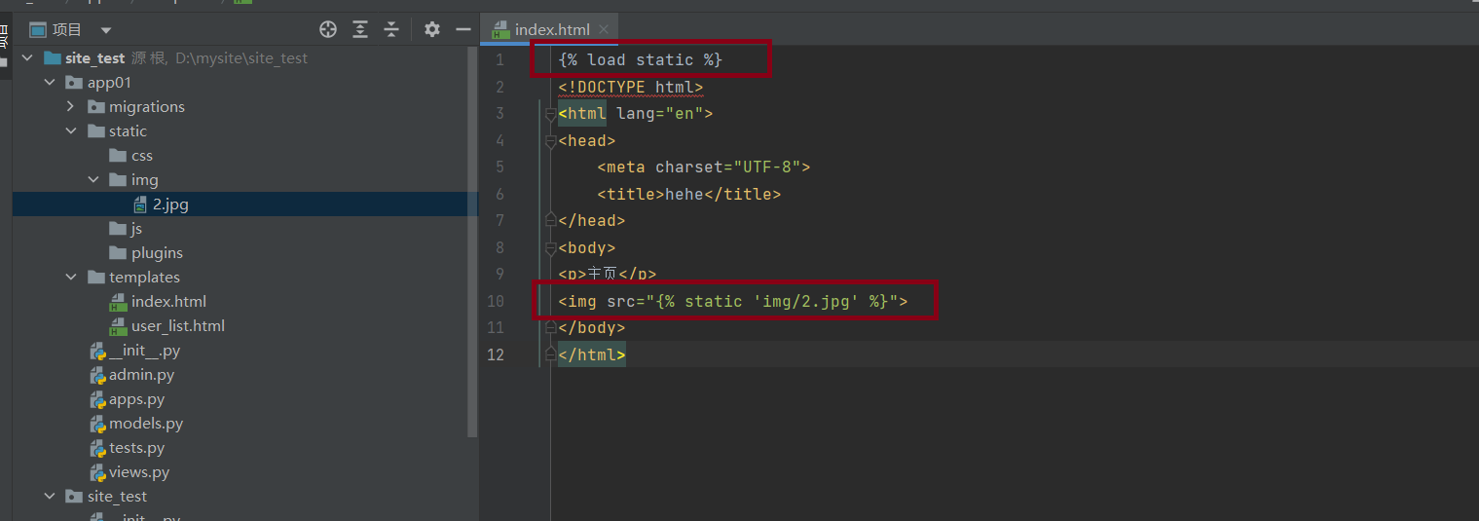Click the locate/select opened file target icon
Viewport: 1479px width, 521px height.
(x=328, y=30)
